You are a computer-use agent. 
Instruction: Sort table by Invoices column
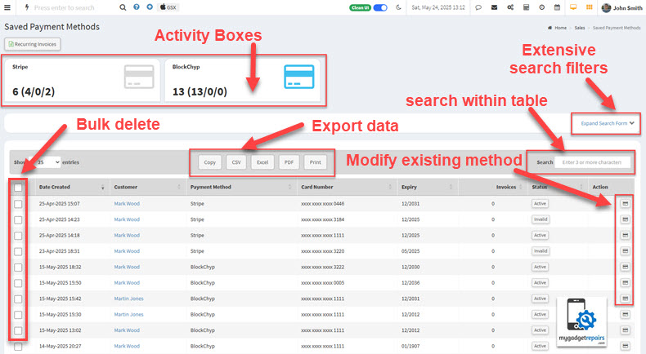(x=492, y=187)
